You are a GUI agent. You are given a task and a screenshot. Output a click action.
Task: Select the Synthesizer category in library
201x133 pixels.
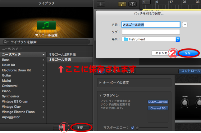(11, 96)
